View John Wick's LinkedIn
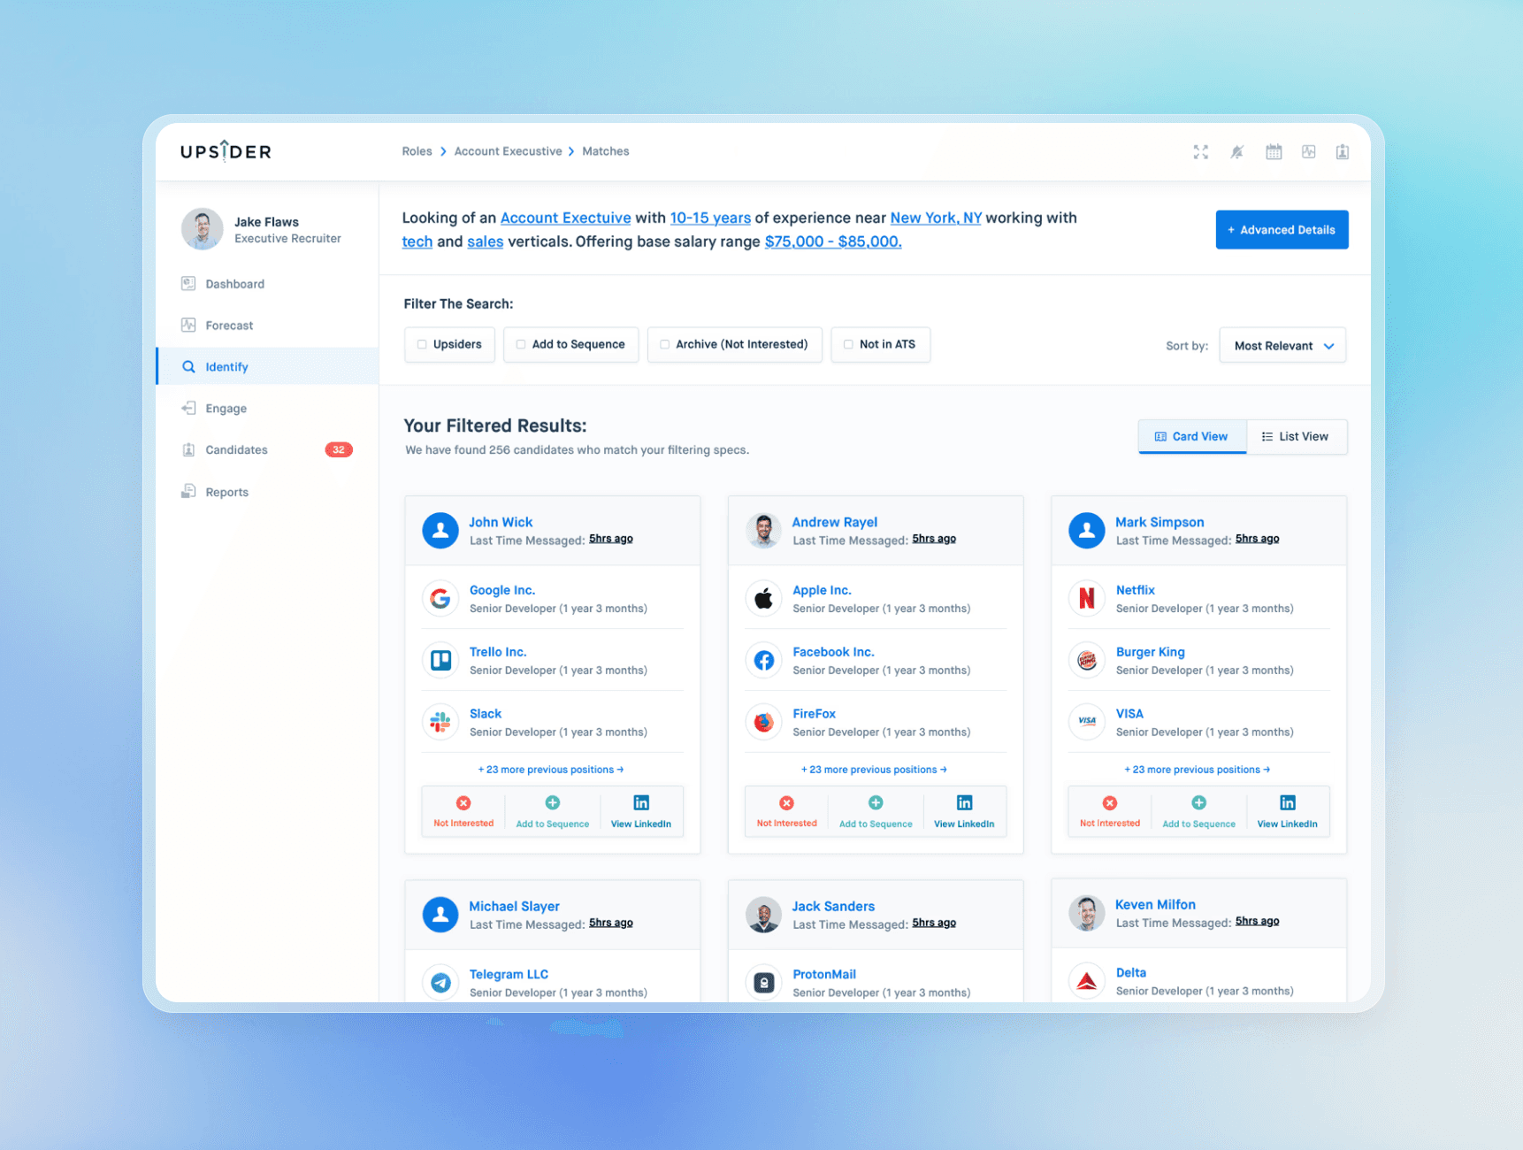The height and width of the screenshot is (1150, 1523). point(641,811)
